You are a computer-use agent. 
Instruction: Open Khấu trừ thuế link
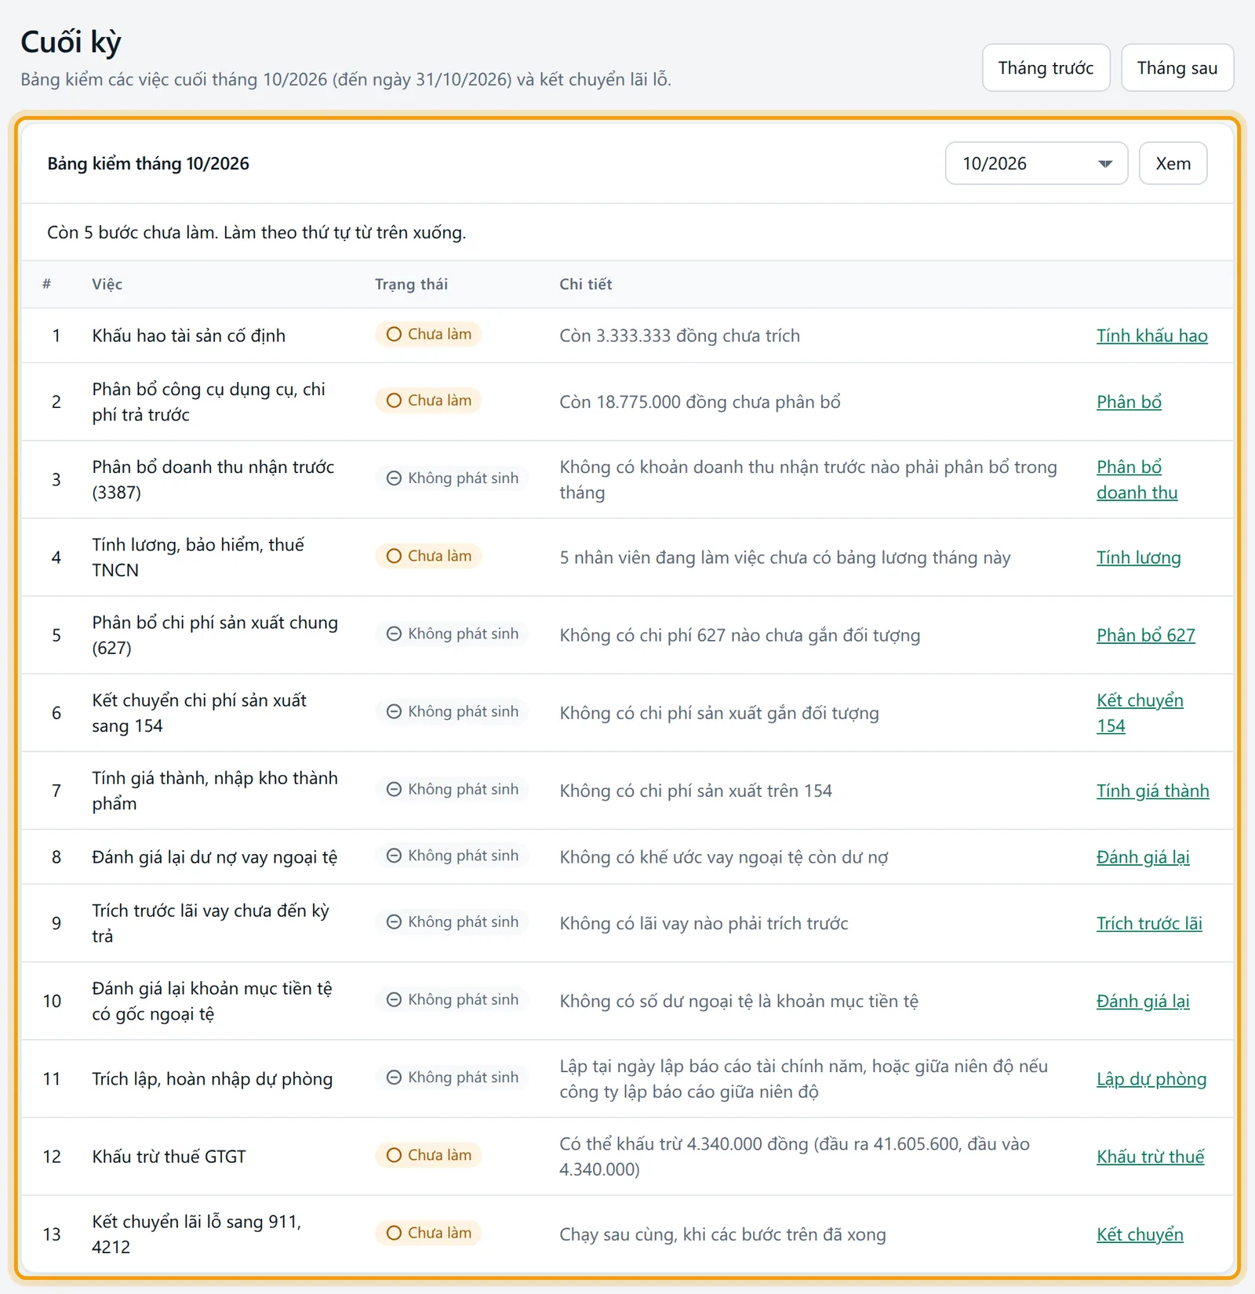[x=1150, y=1157]
